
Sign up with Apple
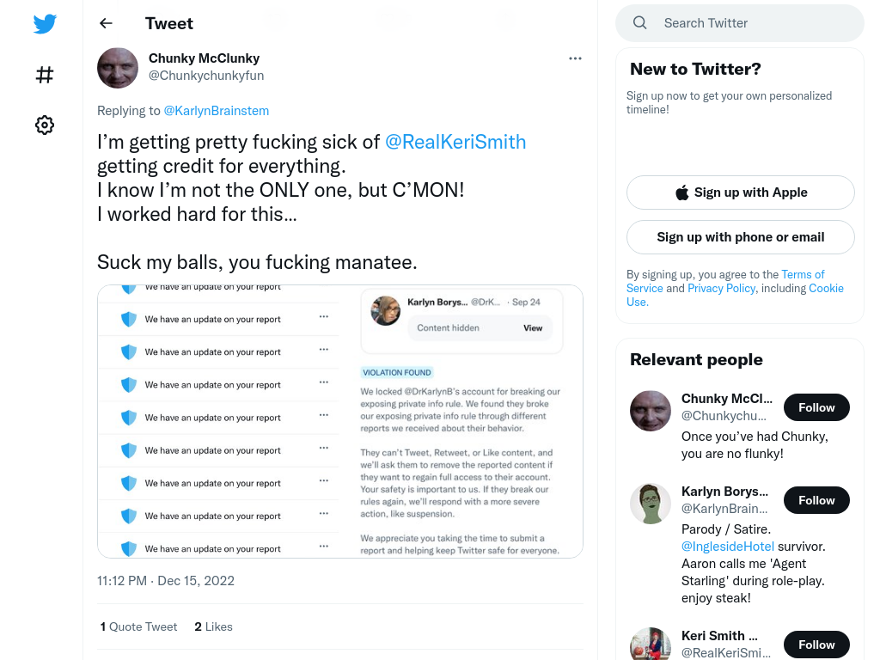pos(740,192)
